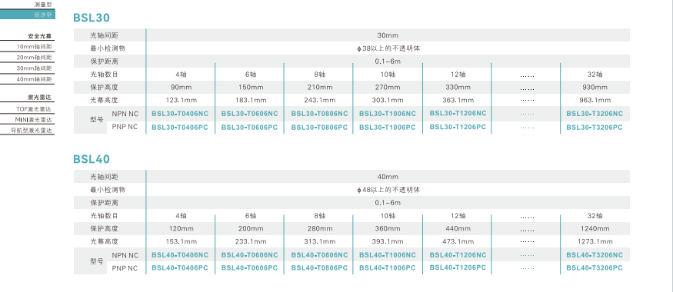Go to 40mm轴间距 in sidebar
This screenshot has height=292, width=673.
[x=35, y=79]
